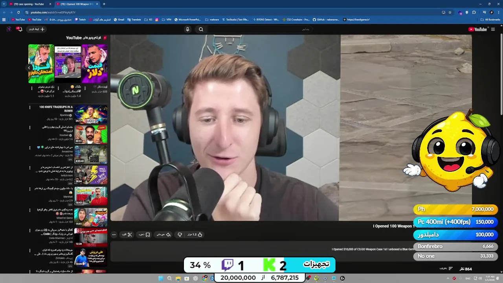
Task: Open the YouTube hamburger guide menu
Action: point(493,29)
